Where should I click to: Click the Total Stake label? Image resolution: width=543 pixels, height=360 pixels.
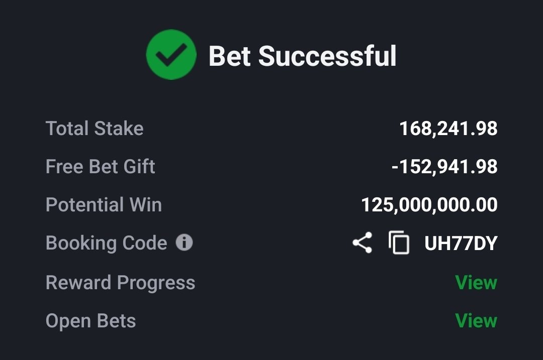click(95, 129)
